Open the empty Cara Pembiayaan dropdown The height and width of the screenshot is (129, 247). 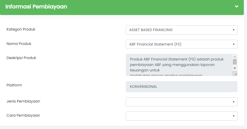(181, 116)
